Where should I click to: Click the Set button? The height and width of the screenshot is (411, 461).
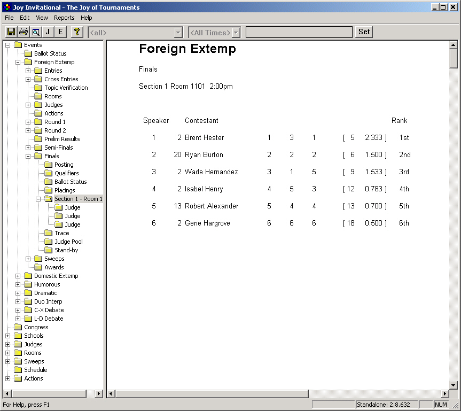pyautogui.click(x=364, y=32)
